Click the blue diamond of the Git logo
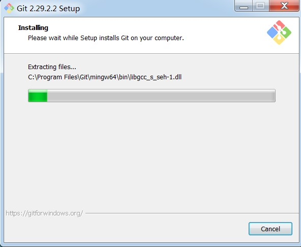Viewport: 301px width, 247px height. coord(272,33)
